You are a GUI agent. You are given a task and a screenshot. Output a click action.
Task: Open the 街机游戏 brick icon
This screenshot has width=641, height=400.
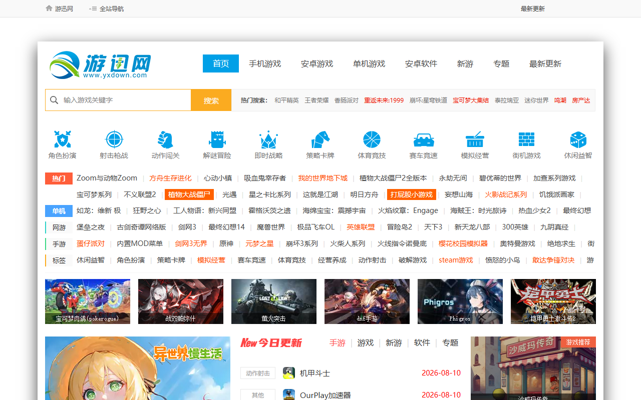pyautogui.click(x=526, y=139)
